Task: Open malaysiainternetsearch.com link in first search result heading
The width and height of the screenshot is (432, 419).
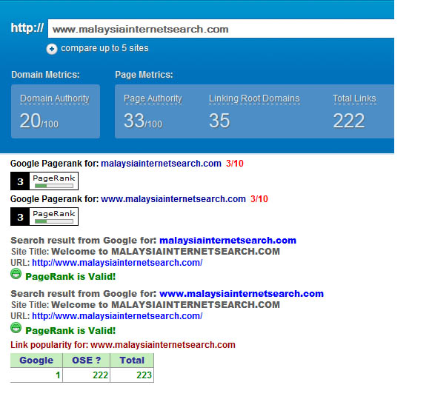Action: 227,241
